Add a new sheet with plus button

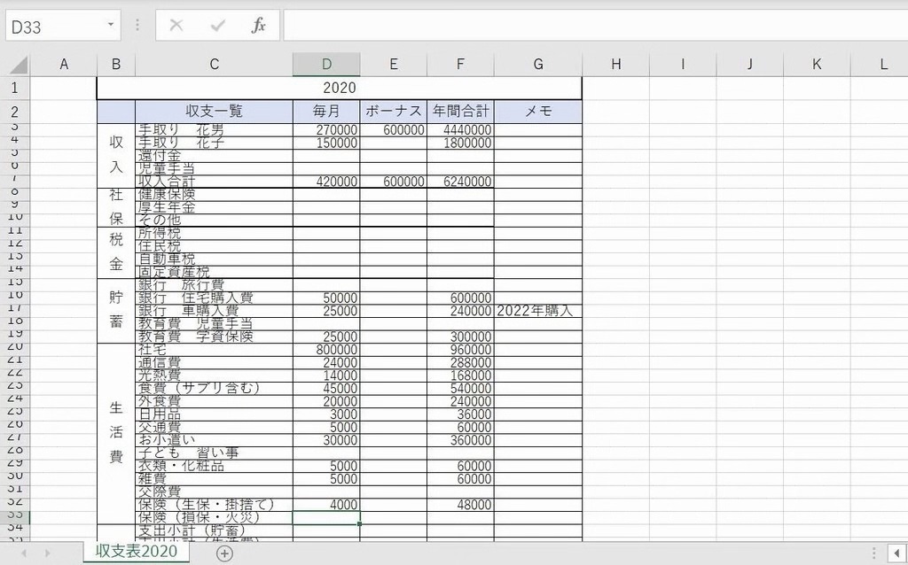[x=225, y=553]
